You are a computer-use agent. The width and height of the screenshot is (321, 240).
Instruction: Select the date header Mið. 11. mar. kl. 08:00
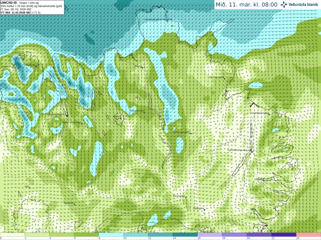[x=247, y=5]
